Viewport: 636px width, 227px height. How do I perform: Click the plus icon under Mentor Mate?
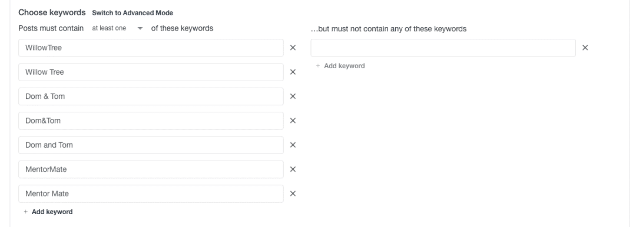coord(25,212)
